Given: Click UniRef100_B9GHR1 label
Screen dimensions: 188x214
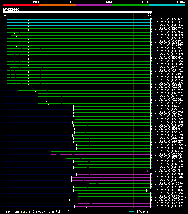Looking at the screenshot, I should click(169, 58).
